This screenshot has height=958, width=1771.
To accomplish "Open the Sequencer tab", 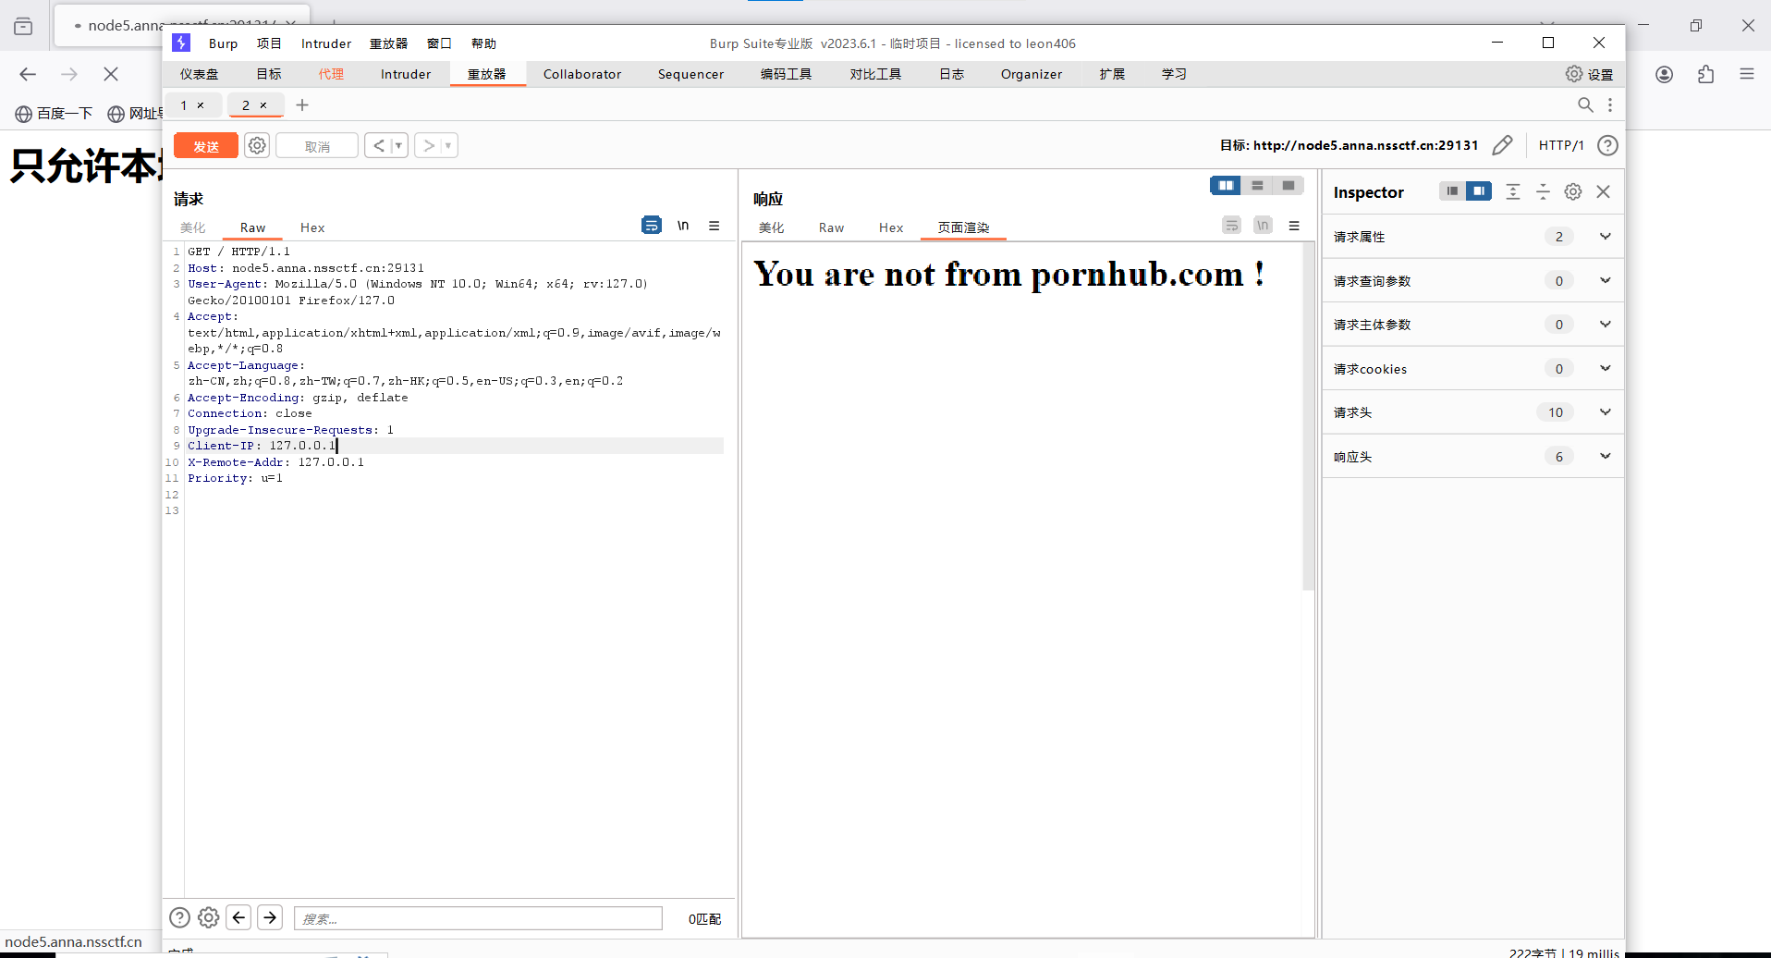I will (x=690, y=74).
